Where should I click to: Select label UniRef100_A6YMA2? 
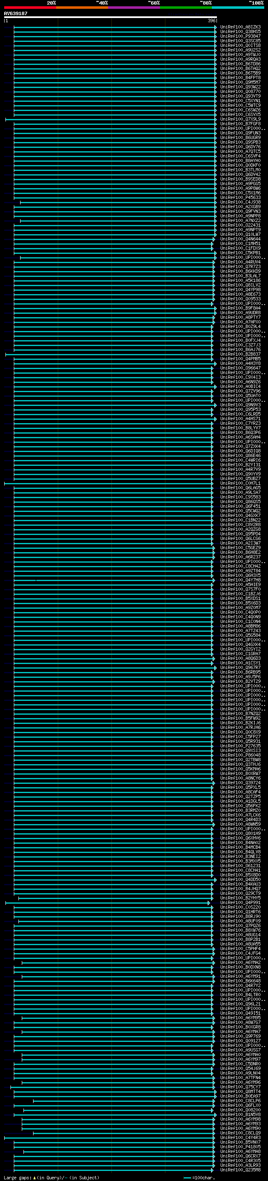click(x=240, y=962)
